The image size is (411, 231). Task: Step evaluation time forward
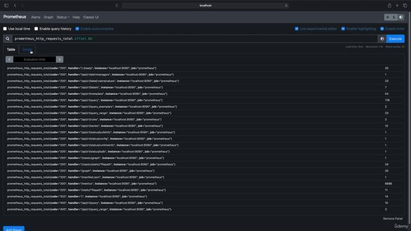(x=60, y=60)
